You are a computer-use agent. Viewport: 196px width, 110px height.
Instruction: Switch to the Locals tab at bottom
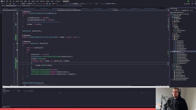tap(4, 107)
